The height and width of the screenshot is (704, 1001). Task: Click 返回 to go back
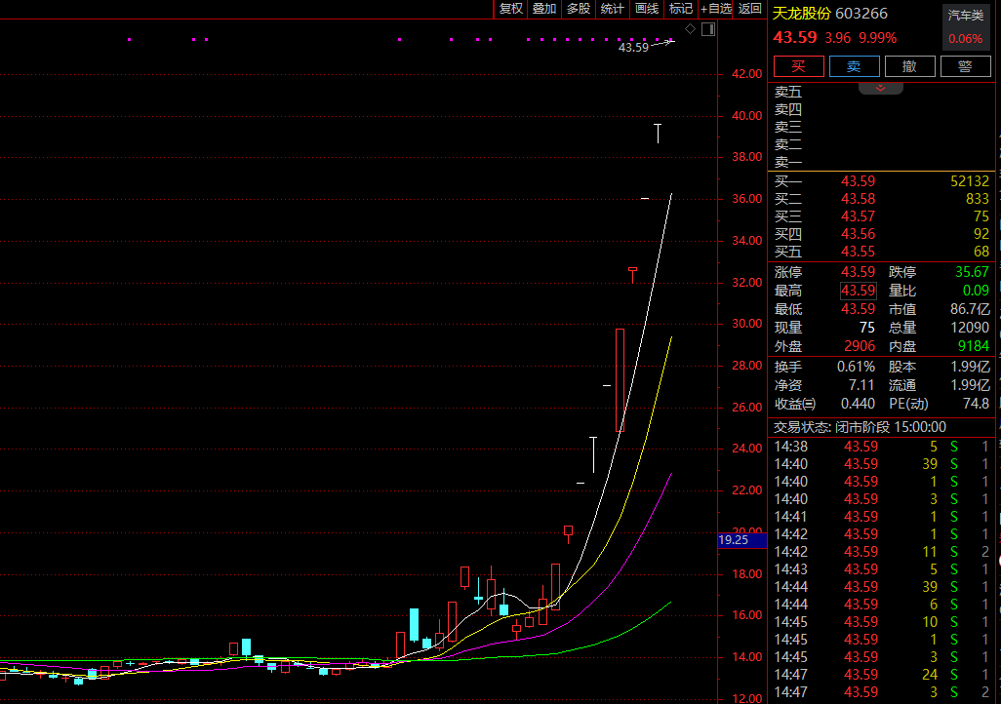749,9
